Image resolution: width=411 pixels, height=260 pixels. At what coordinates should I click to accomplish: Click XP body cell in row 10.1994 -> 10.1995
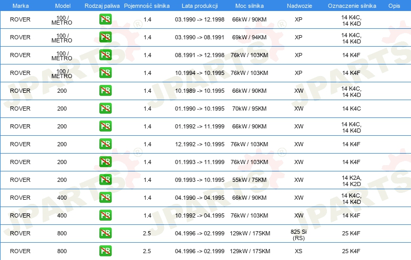pos(299,73)
